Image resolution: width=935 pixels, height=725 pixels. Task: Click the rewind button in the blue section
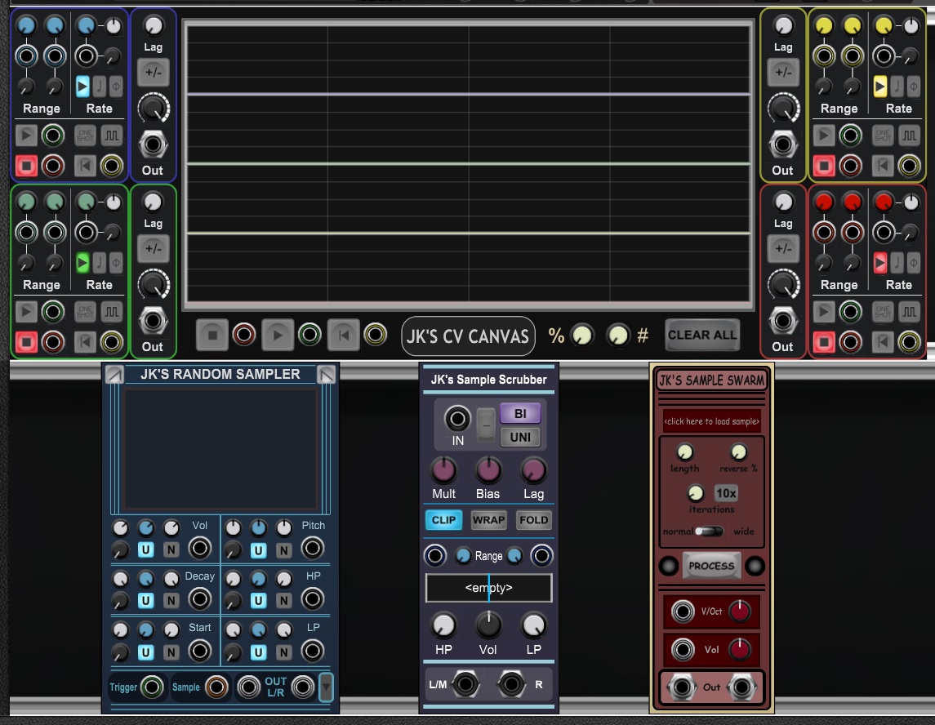(85, 166)
